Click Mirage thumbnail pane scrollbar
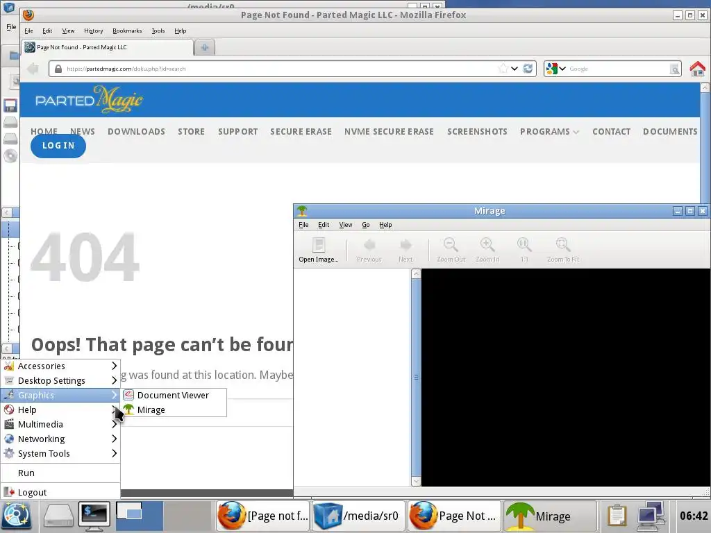The image size is (711, 533). click(x=416, y=377)
